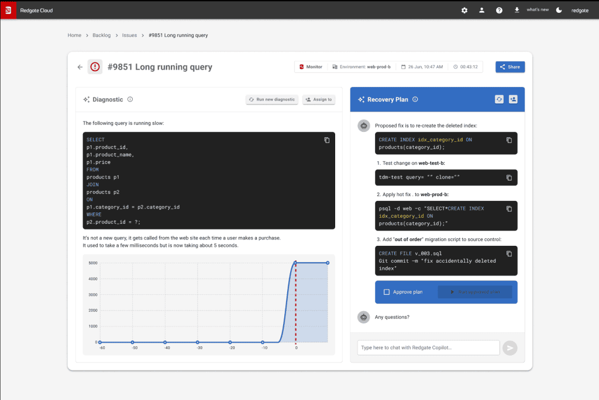The width and height of the screenshot is (599, 400).
Task: Click the chart data point at -30
Action: pos(198,342)
